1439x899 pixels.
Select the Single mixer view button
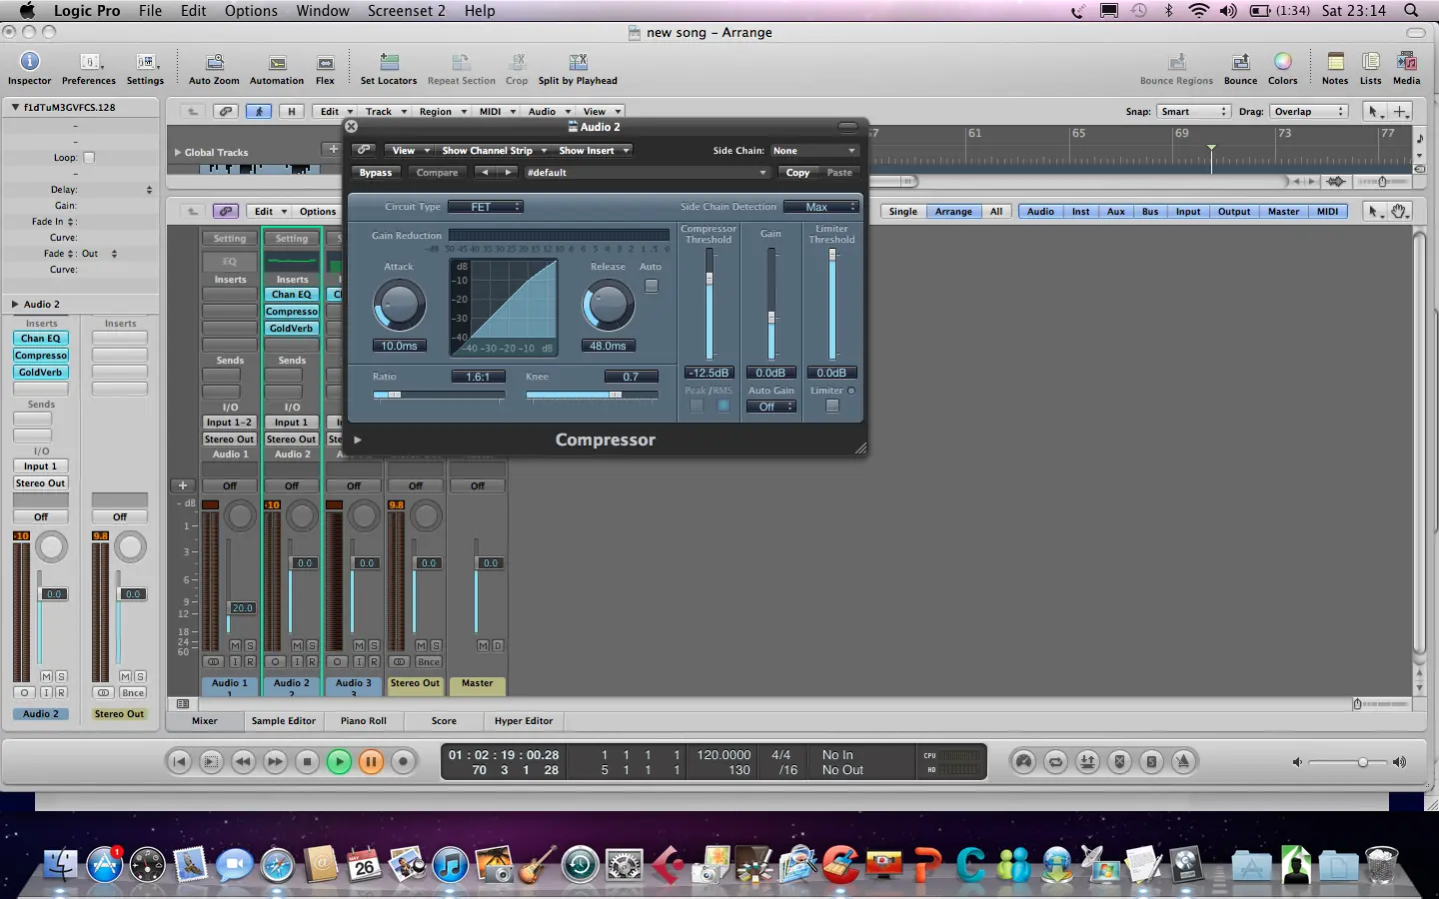(x=902, y=212)
